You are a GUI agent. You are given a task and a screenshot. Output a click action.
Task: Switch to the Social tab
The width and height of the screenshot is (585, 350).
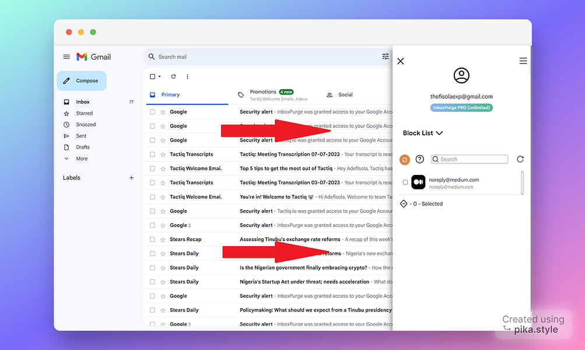coord(341,94)
